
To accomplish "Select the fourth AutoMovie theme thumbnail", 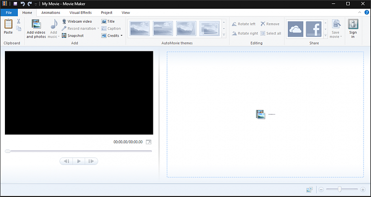I will click(209, 28).
